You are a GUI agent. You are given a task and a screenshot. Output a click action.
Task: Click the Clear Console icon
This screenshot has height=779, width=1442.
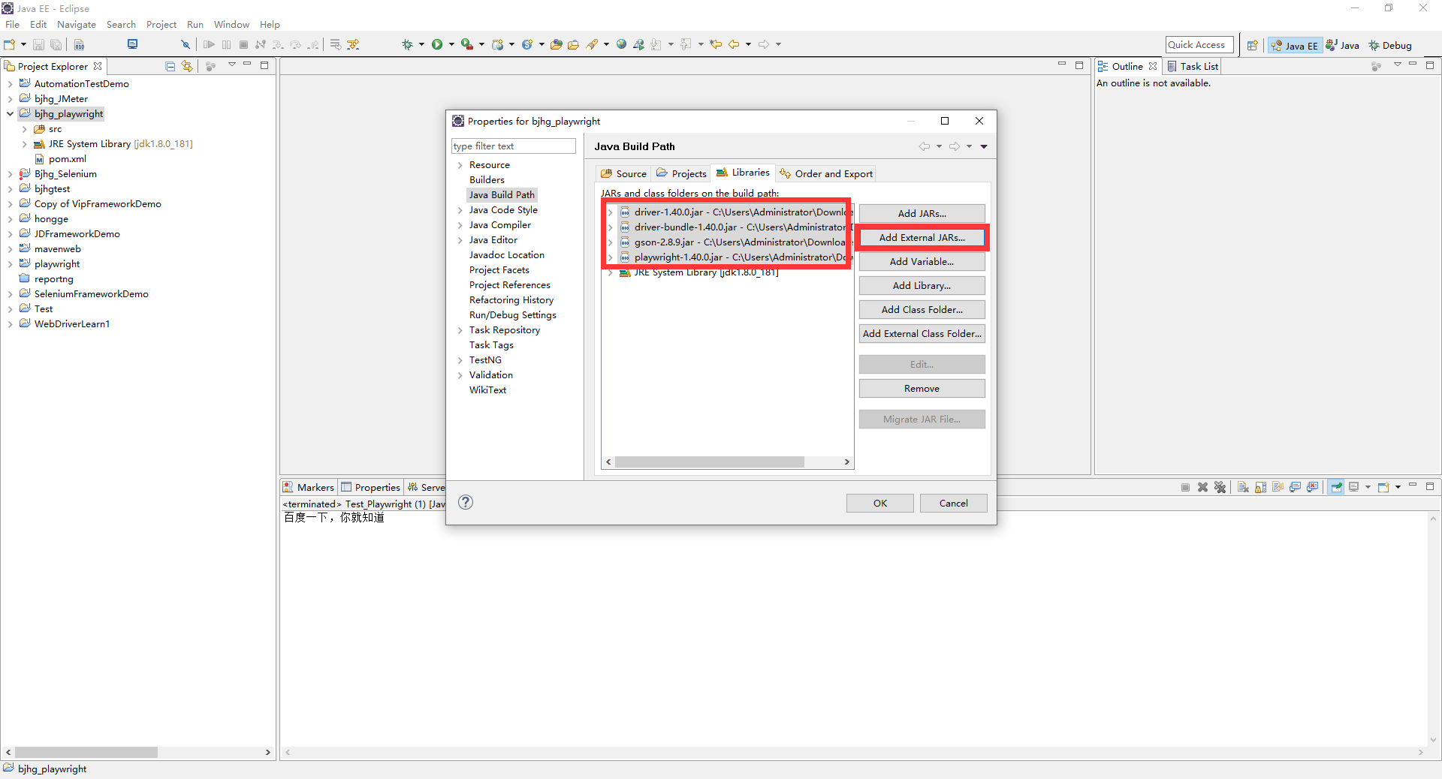point(1243,487)
